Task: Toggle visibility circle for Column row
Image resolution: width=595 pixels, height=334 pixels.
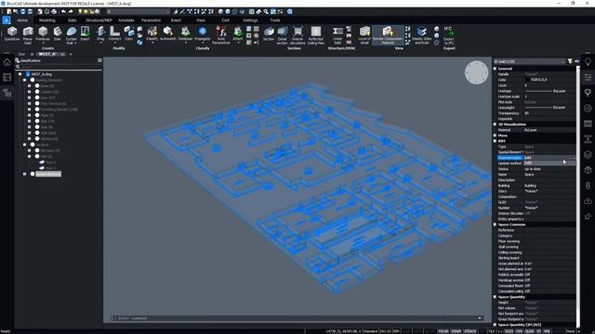Action: pos(37,92)
